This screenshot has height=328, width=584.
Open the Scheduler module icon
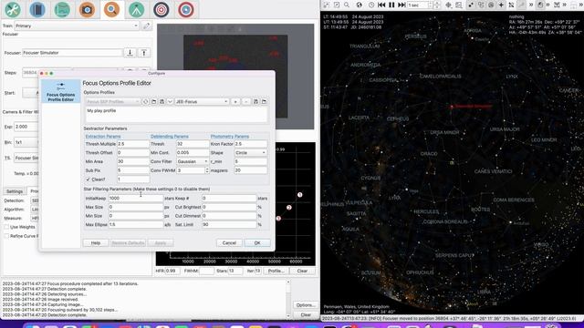tap(37, 10)
